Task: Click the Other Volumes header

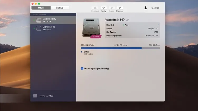Action: coord(40,15)
